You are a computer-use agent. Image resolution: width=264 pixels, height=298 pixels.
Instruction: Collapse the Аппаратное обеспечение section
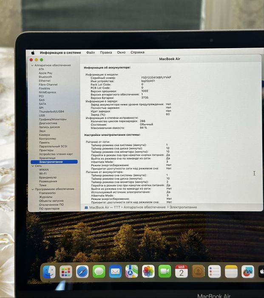pyautogui.click(x=32, y=65)
